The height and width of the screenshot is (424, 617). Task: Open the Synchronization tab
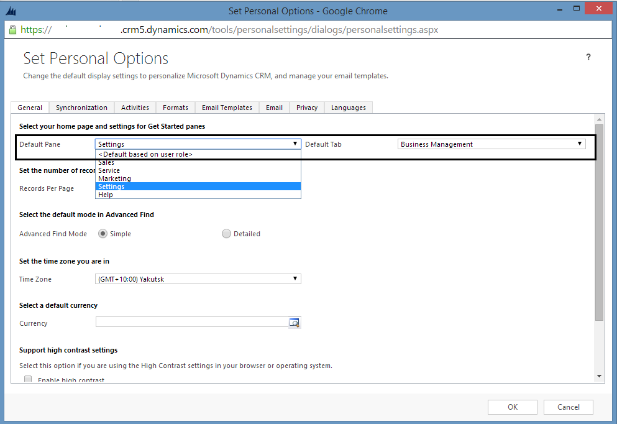81,108
